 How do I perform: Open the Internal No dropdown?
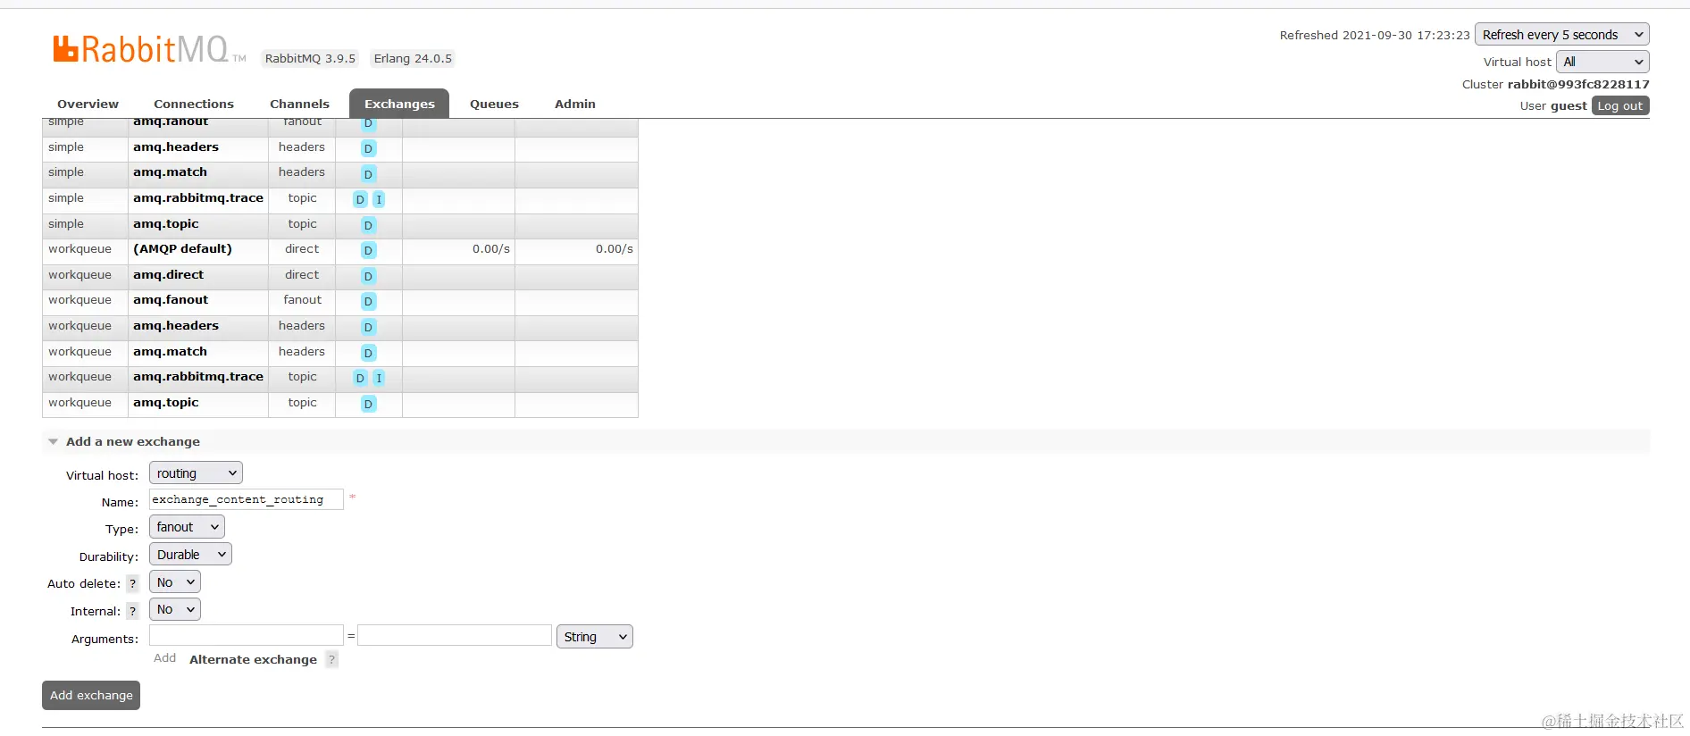[175, 609]
